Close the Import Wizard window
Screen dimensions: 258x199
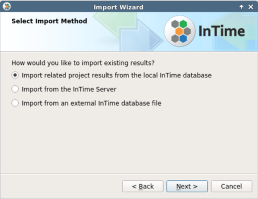[251, 7]
